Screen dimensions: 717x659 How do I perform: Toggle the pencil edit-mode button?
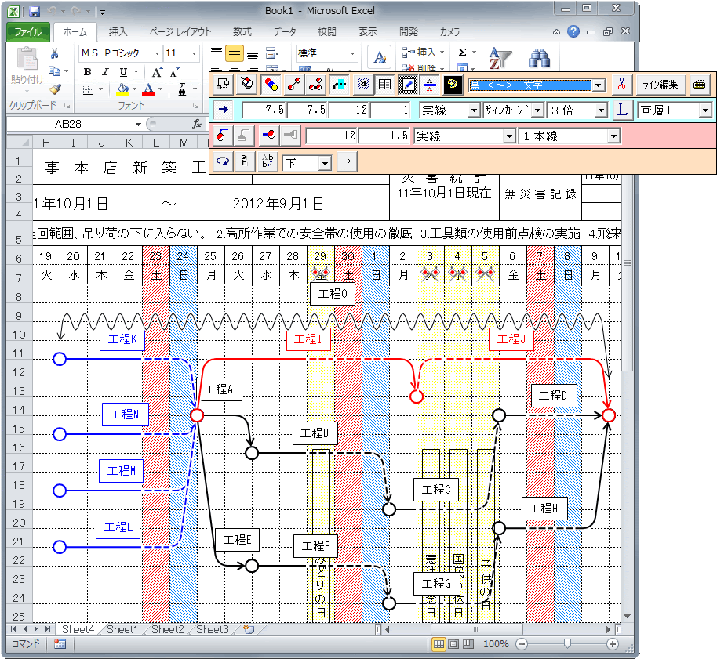[x=407, y=84]
